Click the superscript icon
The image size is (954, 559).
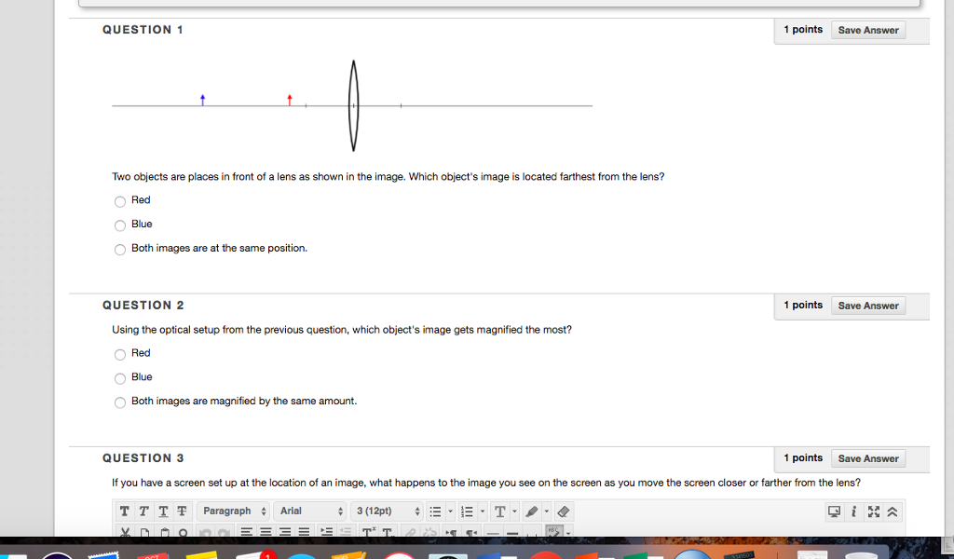pos(369,532)
